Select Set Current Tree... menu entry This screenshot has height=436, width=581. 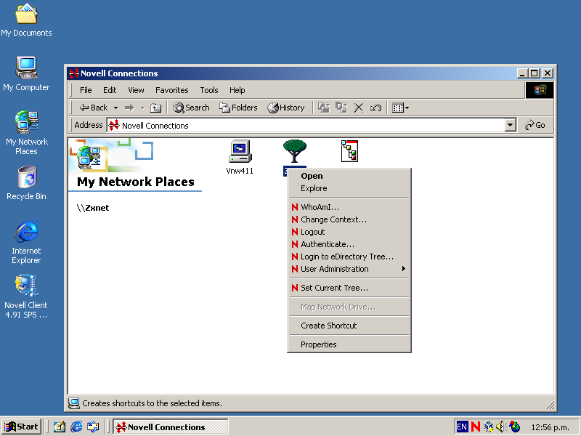click(x=349, y=288)
